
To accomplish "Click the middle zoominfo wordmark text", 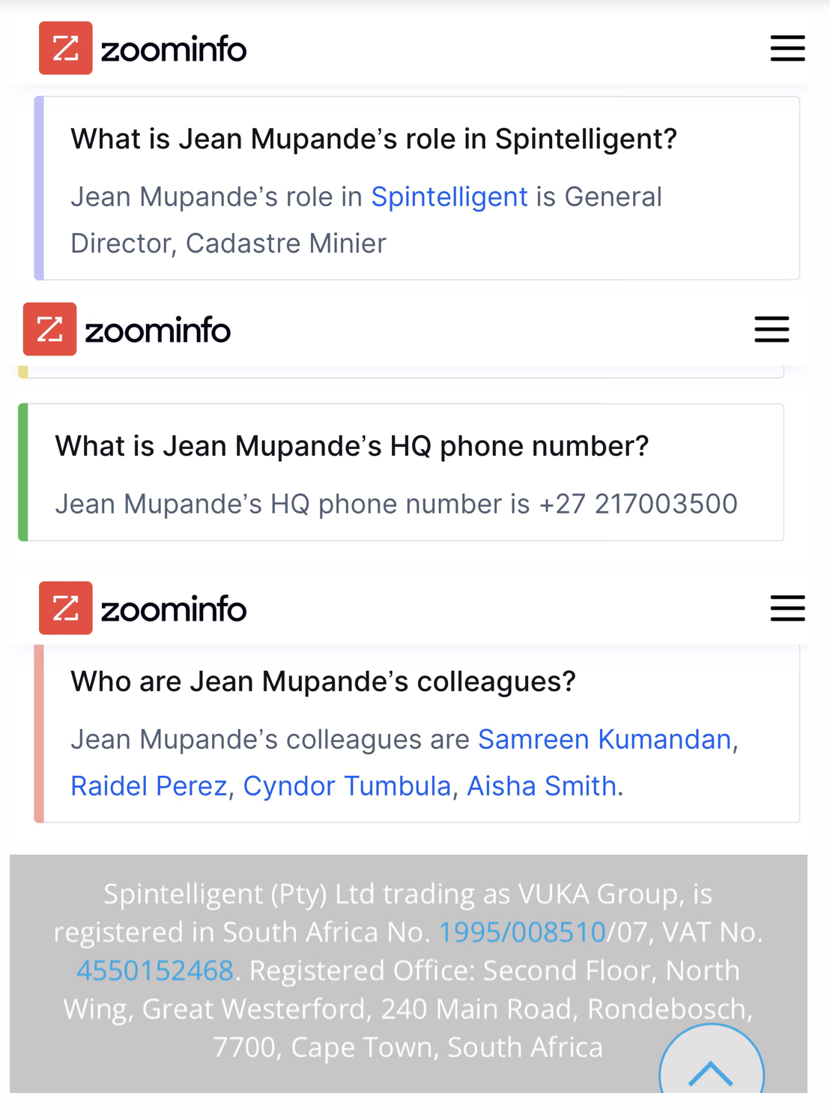I will 157,331.
